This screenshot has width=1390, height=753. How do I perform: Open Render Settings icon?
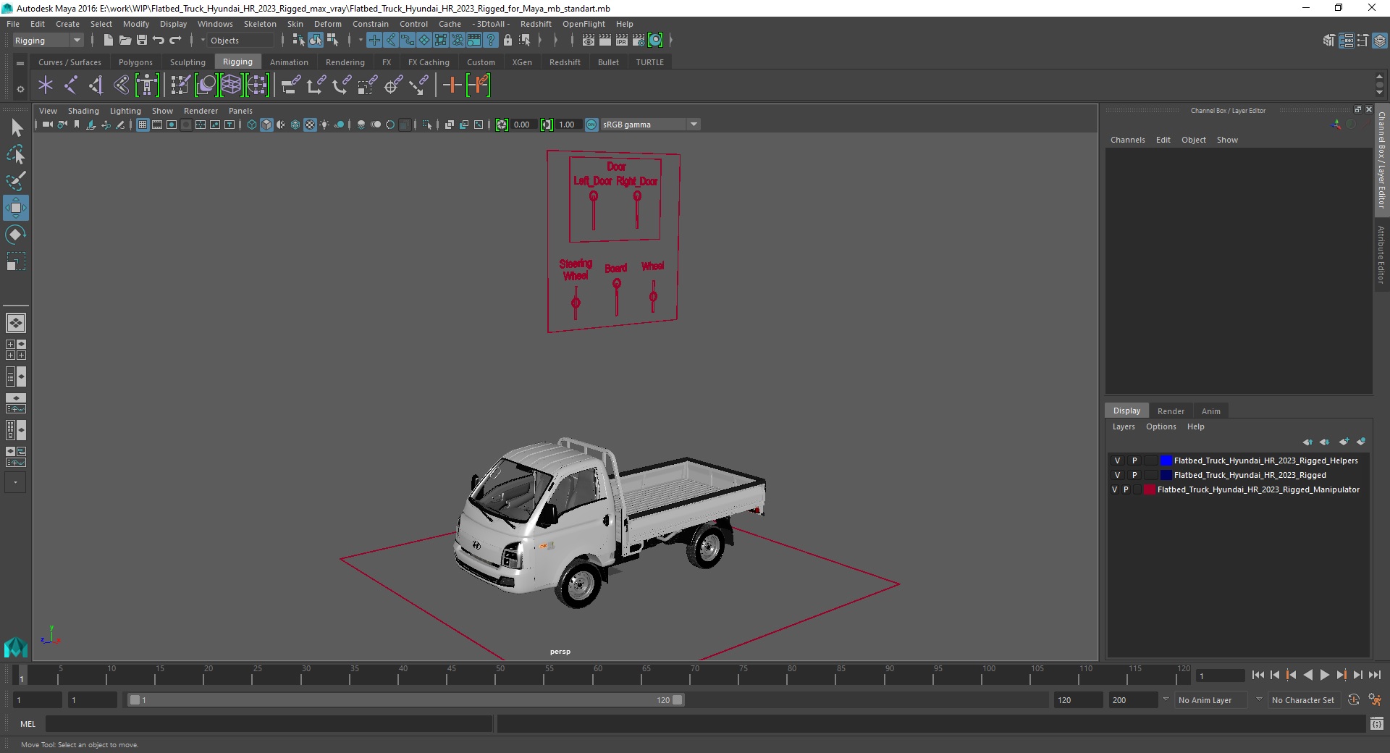coord(639,41)
